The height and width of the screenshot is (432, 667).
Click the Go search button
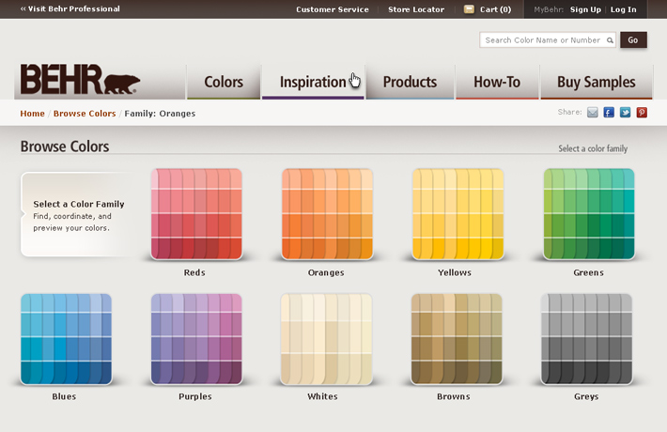633,40
